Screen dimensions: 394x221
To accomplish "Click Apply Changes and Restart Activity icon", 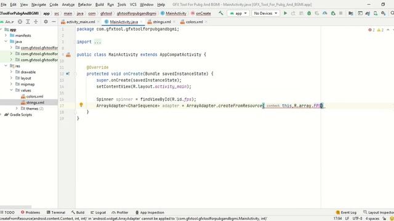I will click(293, 13).
